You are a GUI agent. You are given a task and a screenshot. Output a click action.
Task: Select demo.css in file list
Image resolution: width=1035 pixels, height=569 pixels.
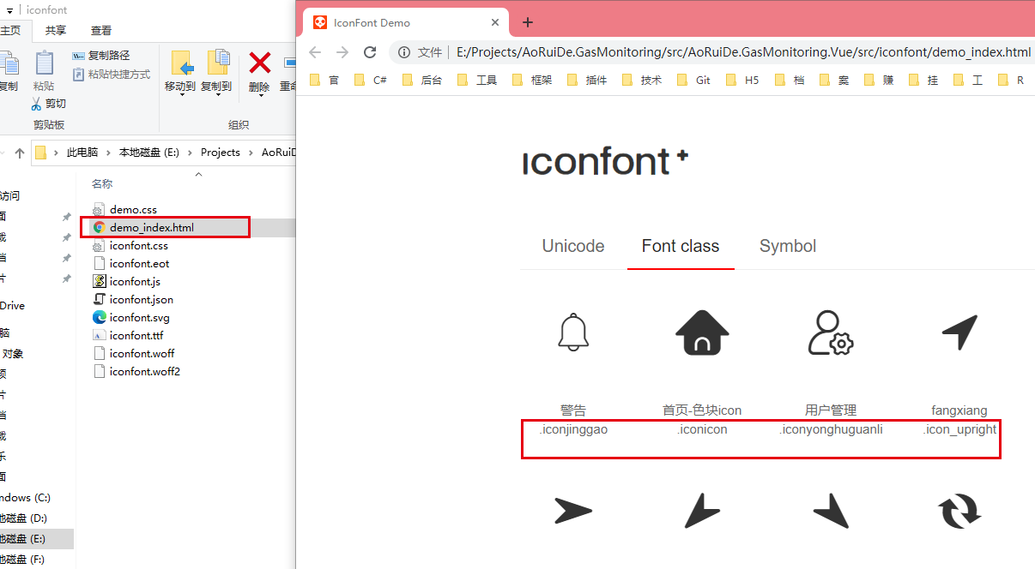point(124,209)
